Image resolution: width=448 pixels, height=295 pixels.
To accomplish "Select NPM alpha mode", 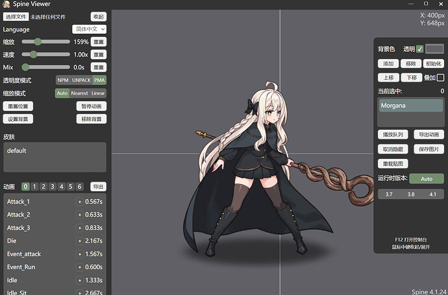I will (63, 80).
